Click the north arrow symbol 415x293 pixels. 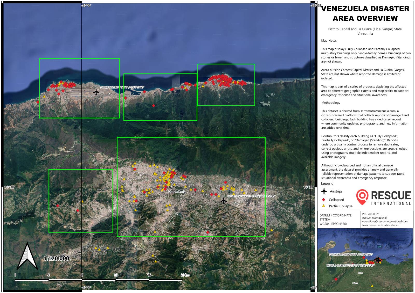pyautogui.click(x=27, y=256)
